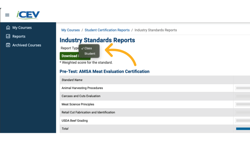
Task: Click the My Courses home icon
Action: point(8,28)
